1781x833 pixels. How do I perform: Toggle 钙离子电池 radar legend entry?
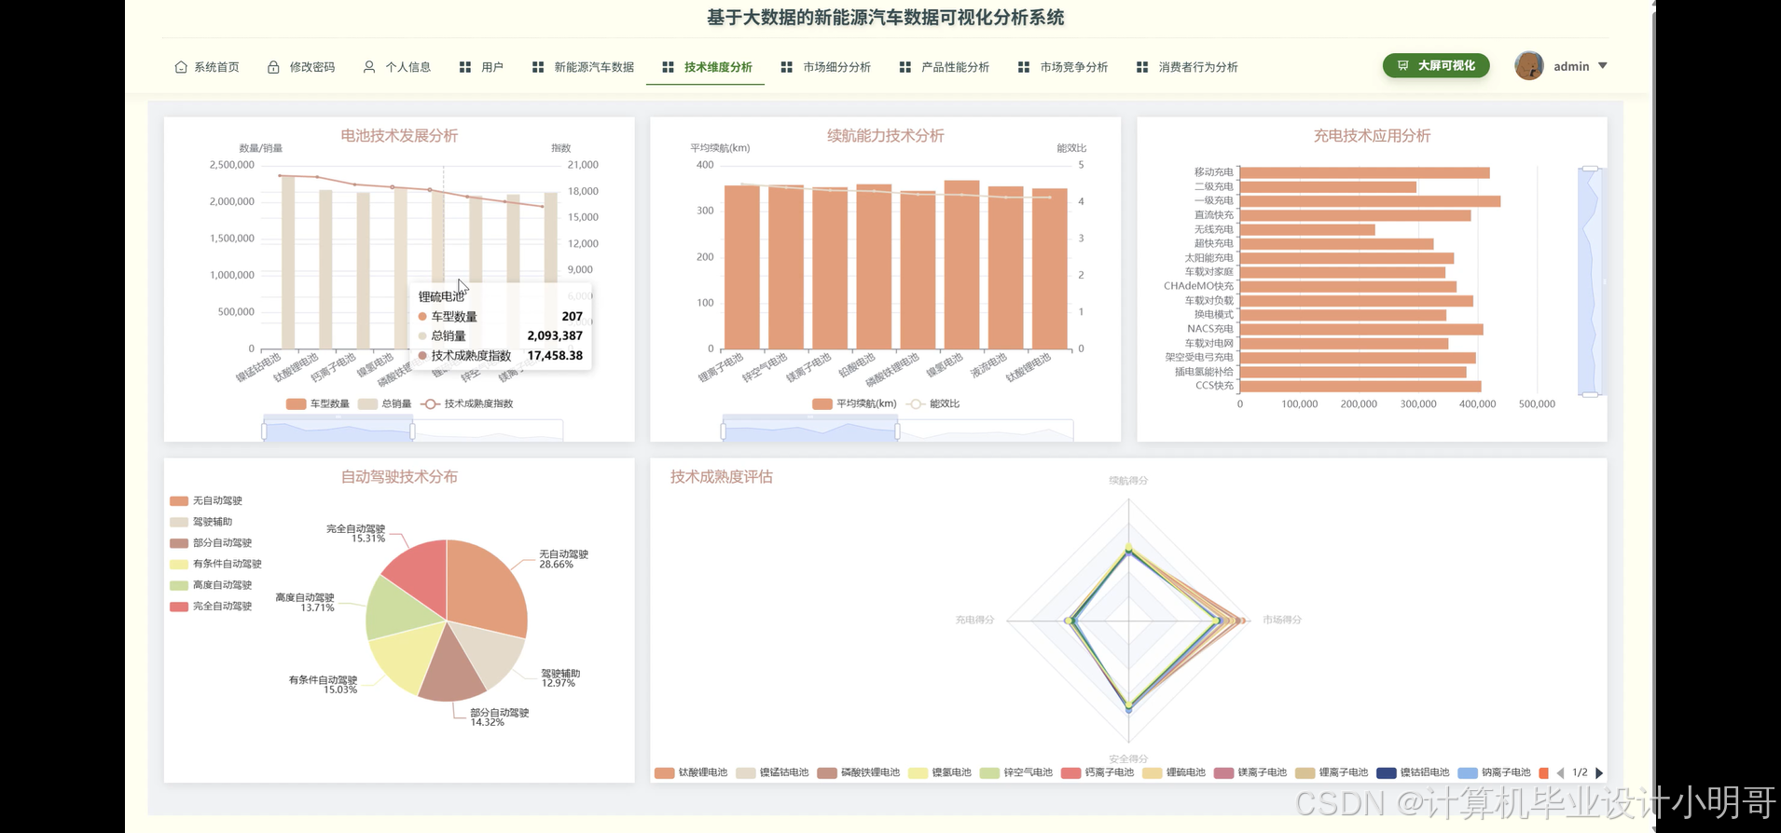click(x=1098, y=773)
